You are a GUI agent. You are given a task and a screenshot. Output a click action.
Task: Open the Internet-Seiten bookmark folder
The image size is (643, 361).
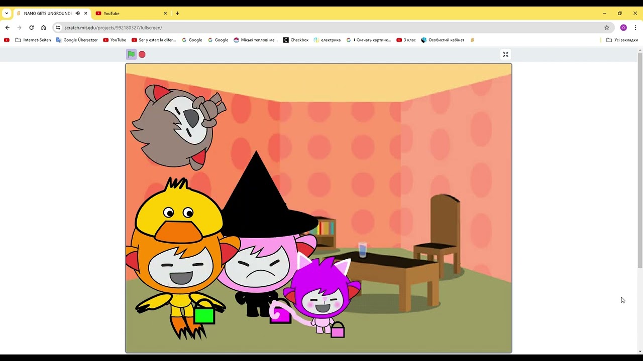tap(33, 40)
